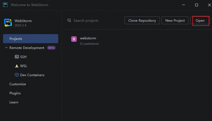Click the WebStorm logo in the title bar
This screenshot has height=121, width=212.
click(5, 5)
